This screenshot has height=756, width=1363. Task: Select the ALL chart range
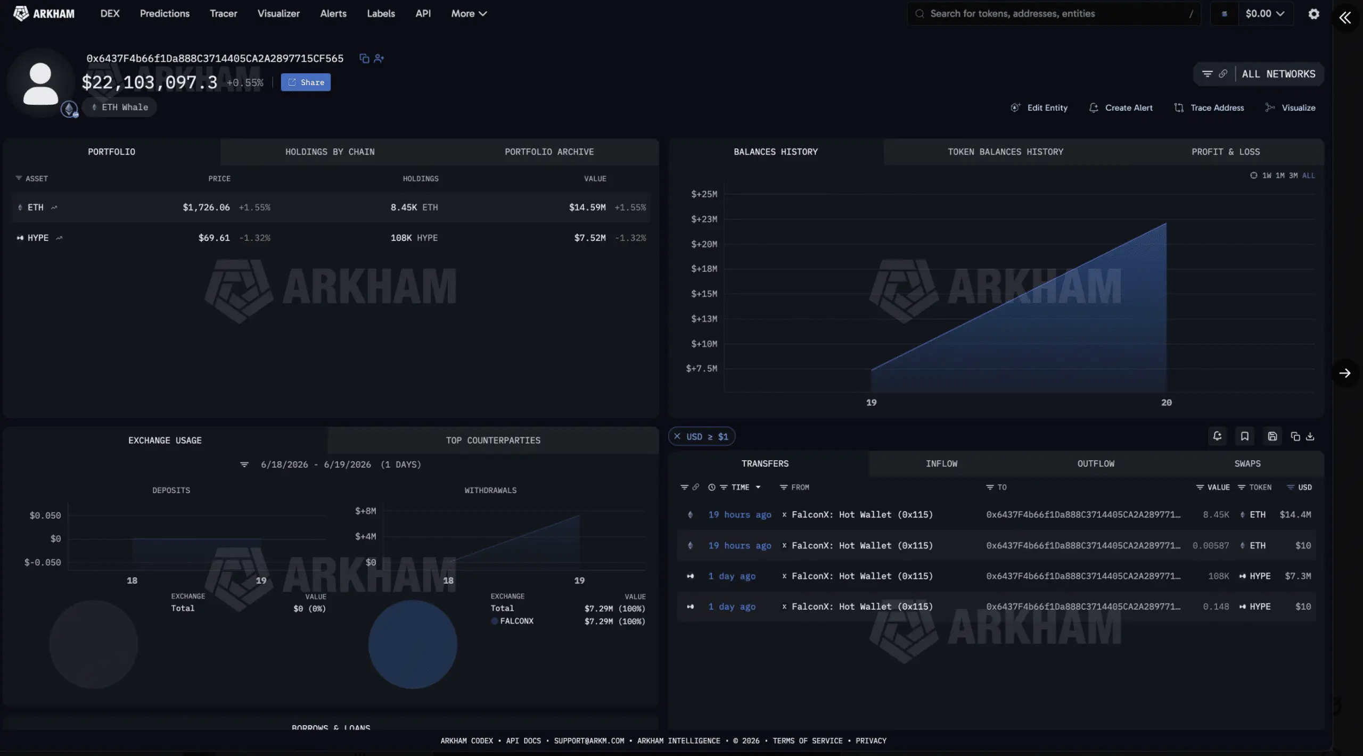click(1309, 176)
